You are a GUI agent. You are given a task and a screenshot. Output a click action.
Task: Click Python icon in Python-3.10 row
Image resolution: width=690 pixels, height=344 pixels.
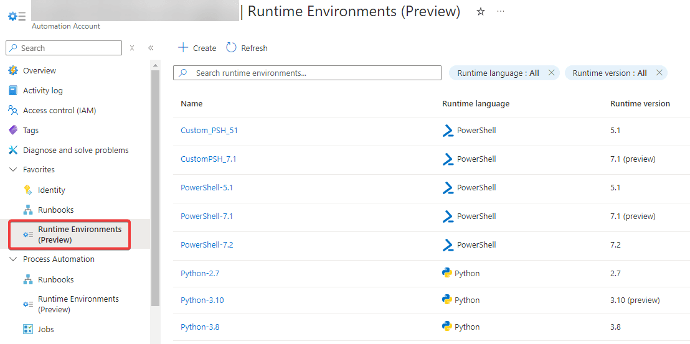tap(447, 300)
